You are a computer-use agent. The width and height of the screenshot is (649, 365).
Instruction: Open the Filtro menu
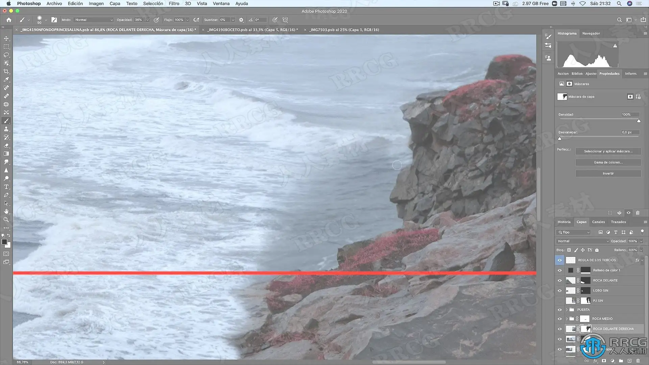pos(174,3)
